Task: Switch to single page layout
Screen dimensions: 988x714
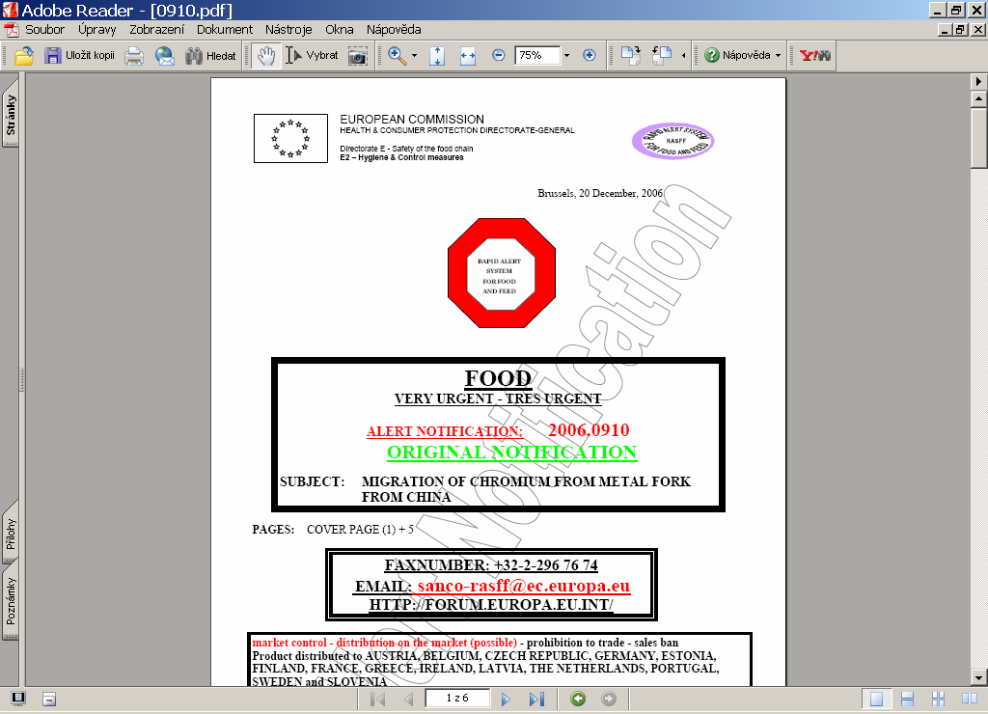Action: coord(876,699)
